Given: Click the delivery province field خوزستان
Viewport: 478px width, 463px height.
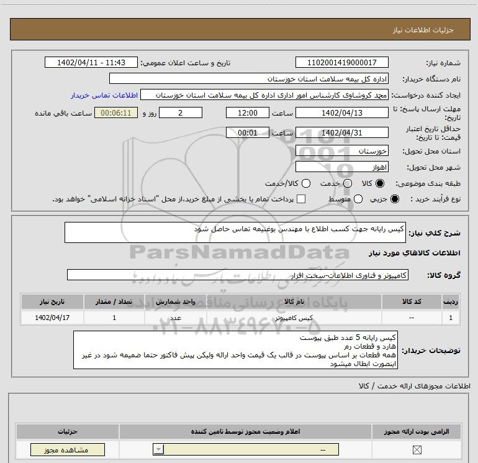Looking at the screenshot, I should (x=341, y=151).
